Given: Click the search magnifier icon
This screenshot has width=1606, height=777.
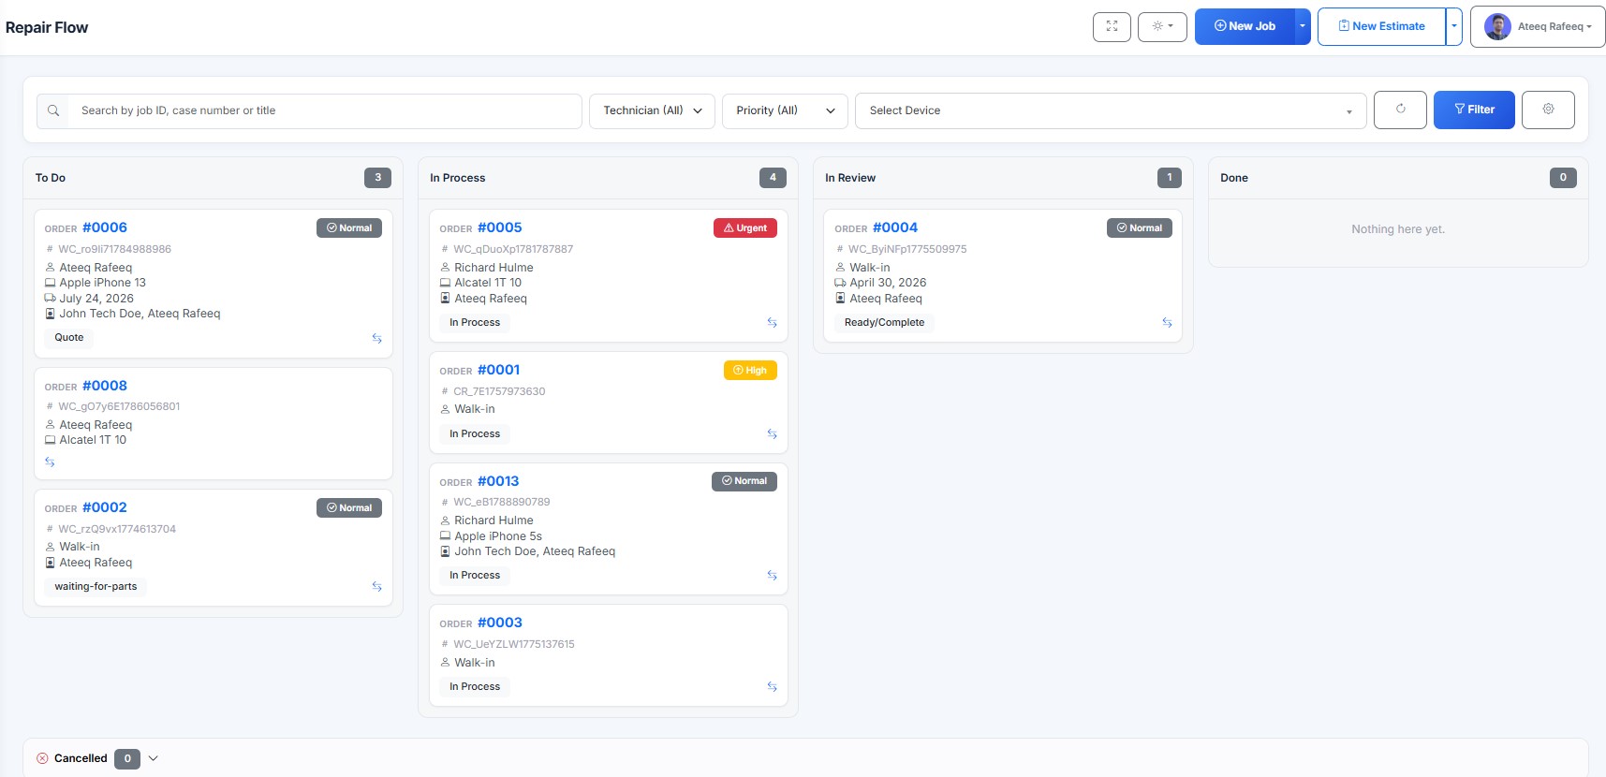Looking at the screenshot, I should tap(53, 110).
